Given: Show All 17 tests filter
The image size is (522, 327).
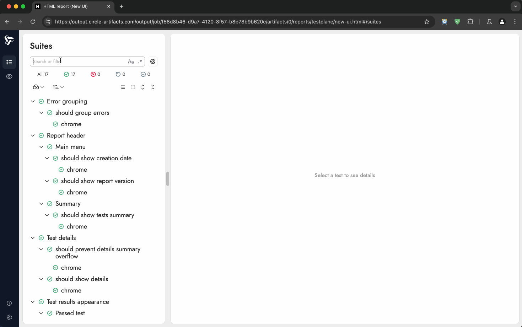Looking at the screenshot, I should point(43,74).
